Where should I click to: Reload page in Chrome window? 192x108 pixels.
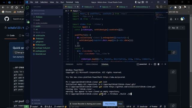click(12, 7)
